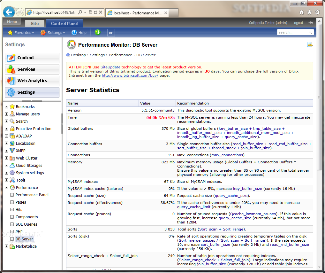Viewport: 325px width, 273px height.
Task: Expand the Search tree node
Action: 7,121
